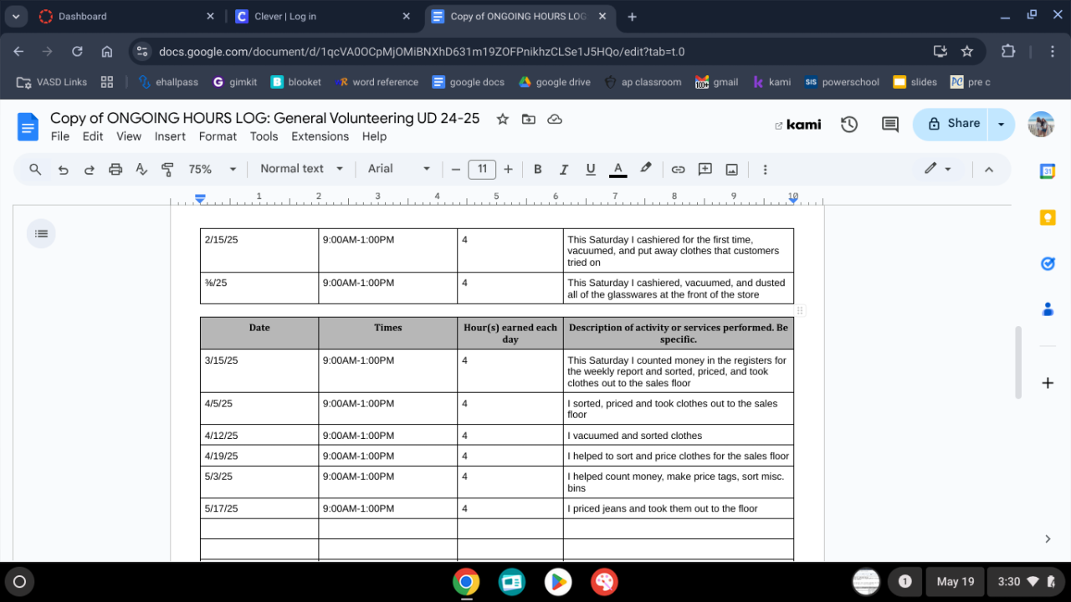Image resolution: width=1071 pixels, height=602 pixels.
Task: Open the Extensions menu
Action: (x=320, y=136)
